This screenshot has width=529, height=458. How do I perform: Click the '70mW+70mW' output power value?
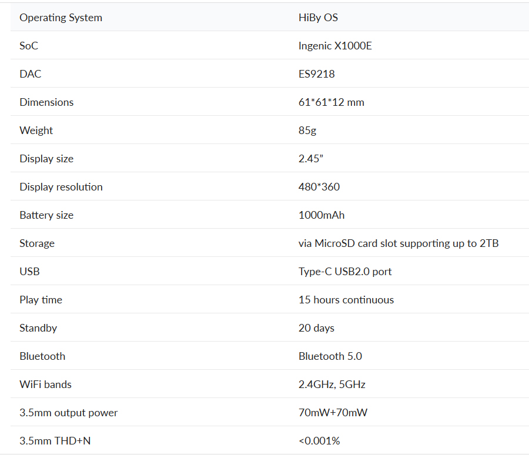[333, 413]
